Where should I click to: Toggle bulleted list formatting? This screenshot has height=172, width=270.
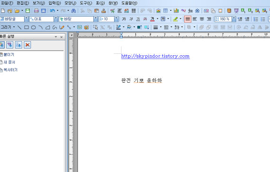pos(263,19)
